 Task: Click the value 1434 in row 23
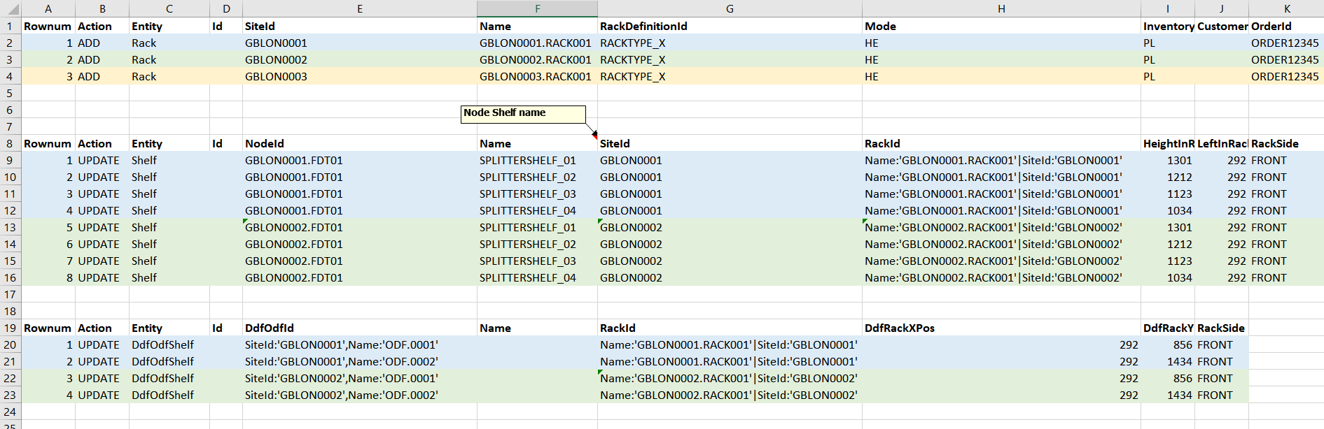tap(1168, 395)
